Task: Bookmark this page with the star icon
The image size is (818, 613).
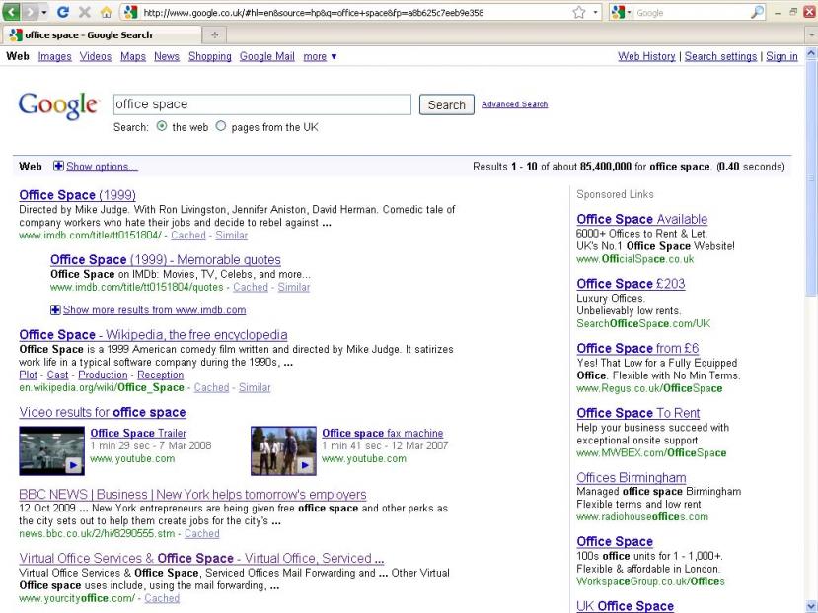Action: [x=579, y=12]
